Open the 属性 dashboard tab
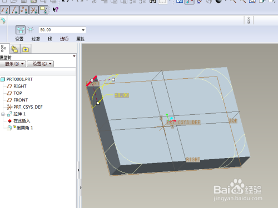Viewport: 278px width, 208px height. click(x=81, y=39)
